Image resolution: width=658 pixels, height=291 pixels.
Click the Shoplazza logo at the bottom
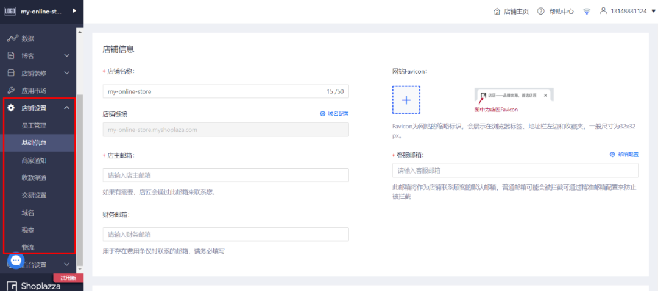34,286
